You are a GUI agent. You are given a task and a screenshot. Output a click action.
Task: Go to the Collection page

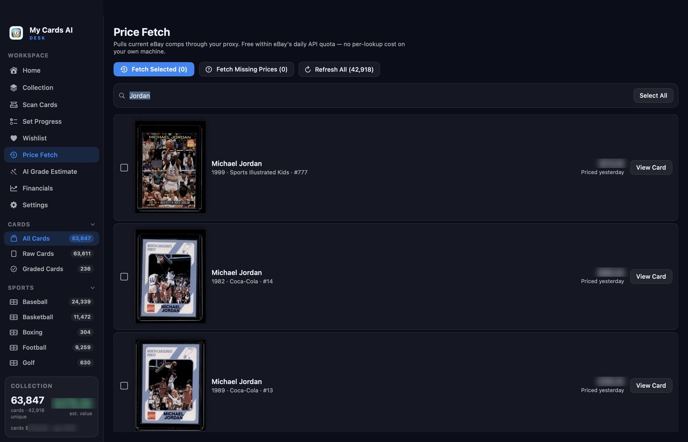click(x=52, y=88)
